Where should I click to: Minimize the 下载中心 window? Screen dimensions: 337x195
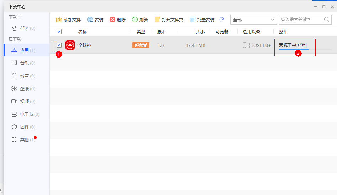click(x=315, y=7)
